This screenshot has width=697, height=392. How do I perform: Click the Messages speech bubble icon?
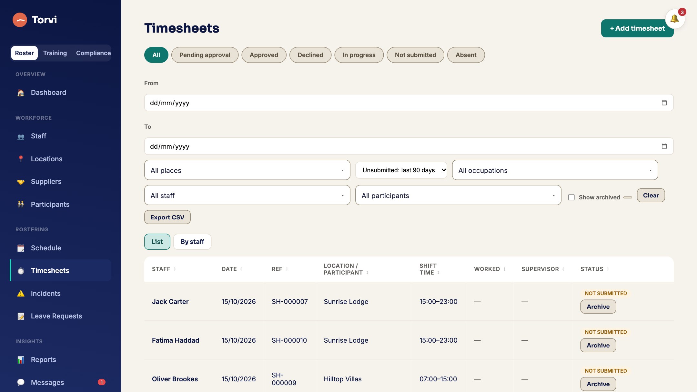coord(21,383)
